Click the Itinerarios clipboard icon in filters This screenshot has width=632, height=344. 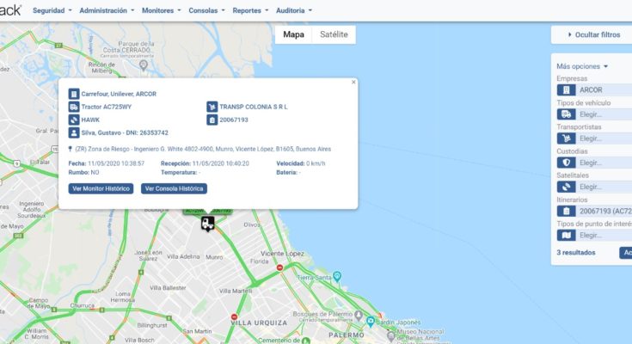[x=567, y=211]
